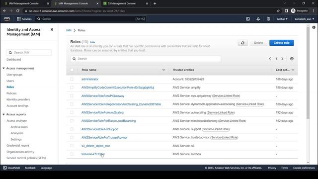This screenshot has width=318, height=179.
Task: Open the browser three-dot menu
Action: (x=314, y=11)
